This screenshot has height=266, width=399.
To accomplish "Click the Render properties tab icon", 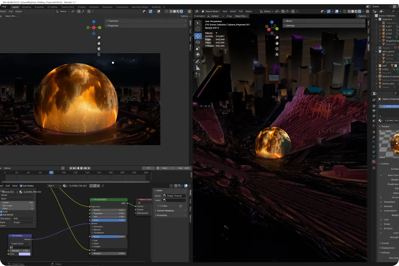I will click(374, 106).
